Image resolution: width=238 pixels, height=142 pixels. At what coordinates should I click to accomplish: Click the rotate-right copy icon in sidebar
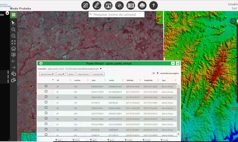pyautogui.click(x=13, y=80)
